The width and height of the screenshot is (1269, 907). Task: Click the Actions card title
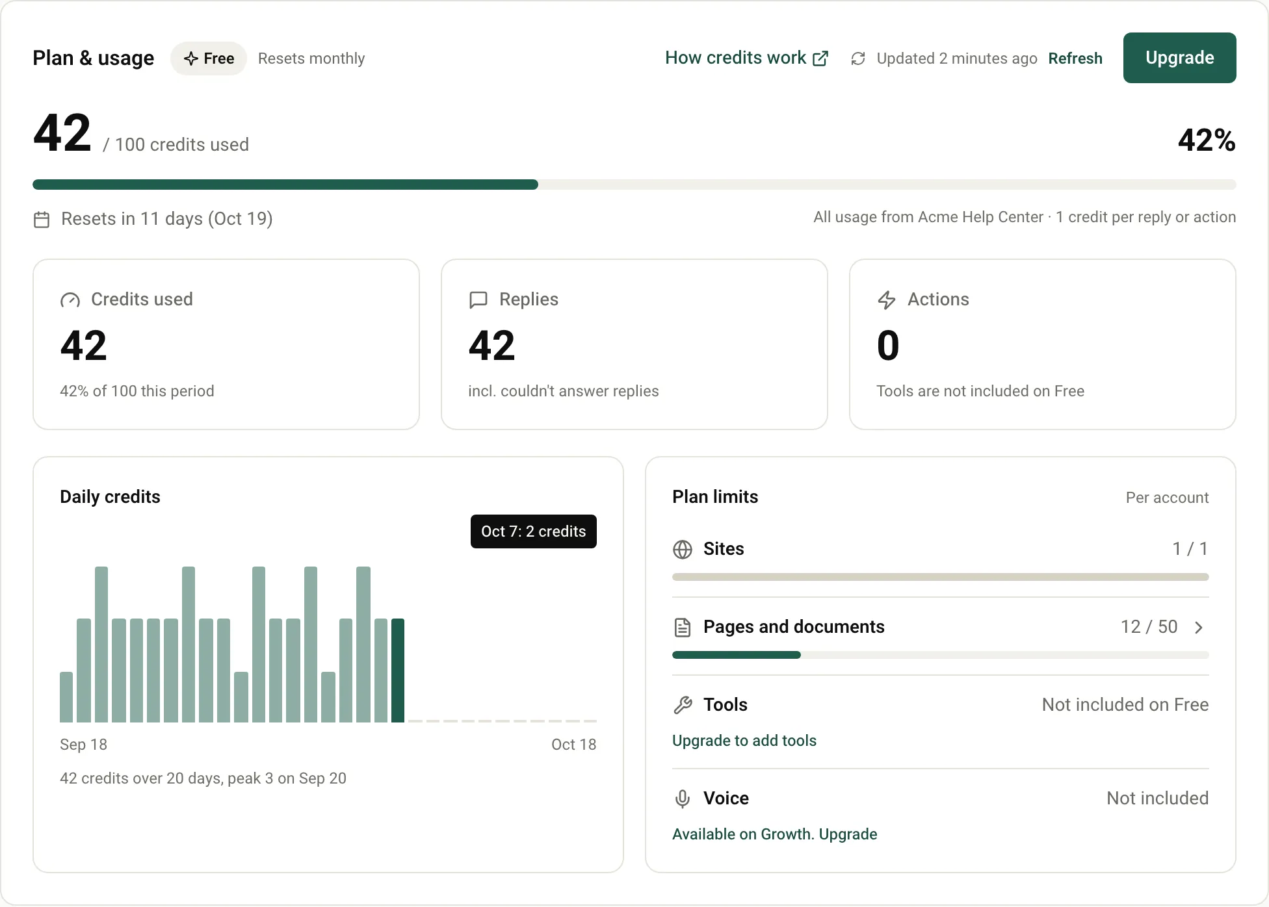(938, 300)
